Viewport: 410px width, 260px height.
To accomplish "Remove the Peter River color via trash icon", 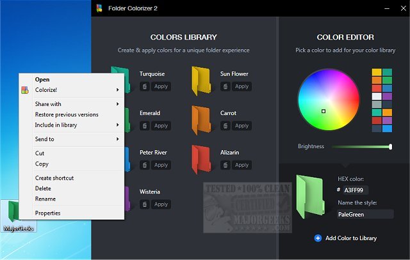I will tap(145, 165).
